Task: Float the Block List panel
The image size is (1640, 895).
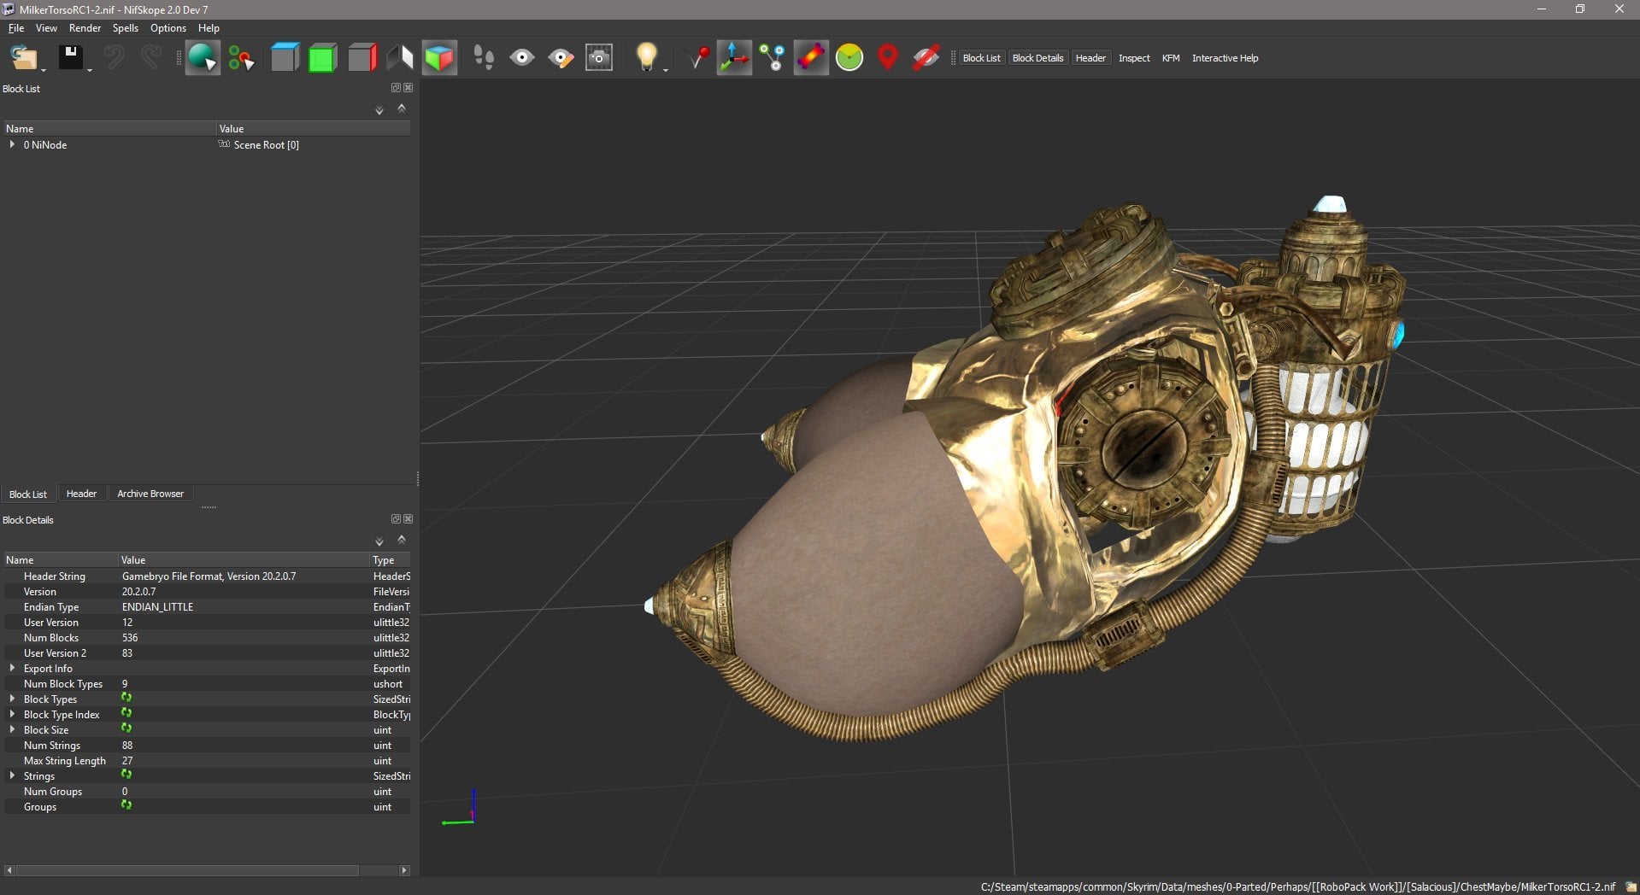Action: click(396, 88)
